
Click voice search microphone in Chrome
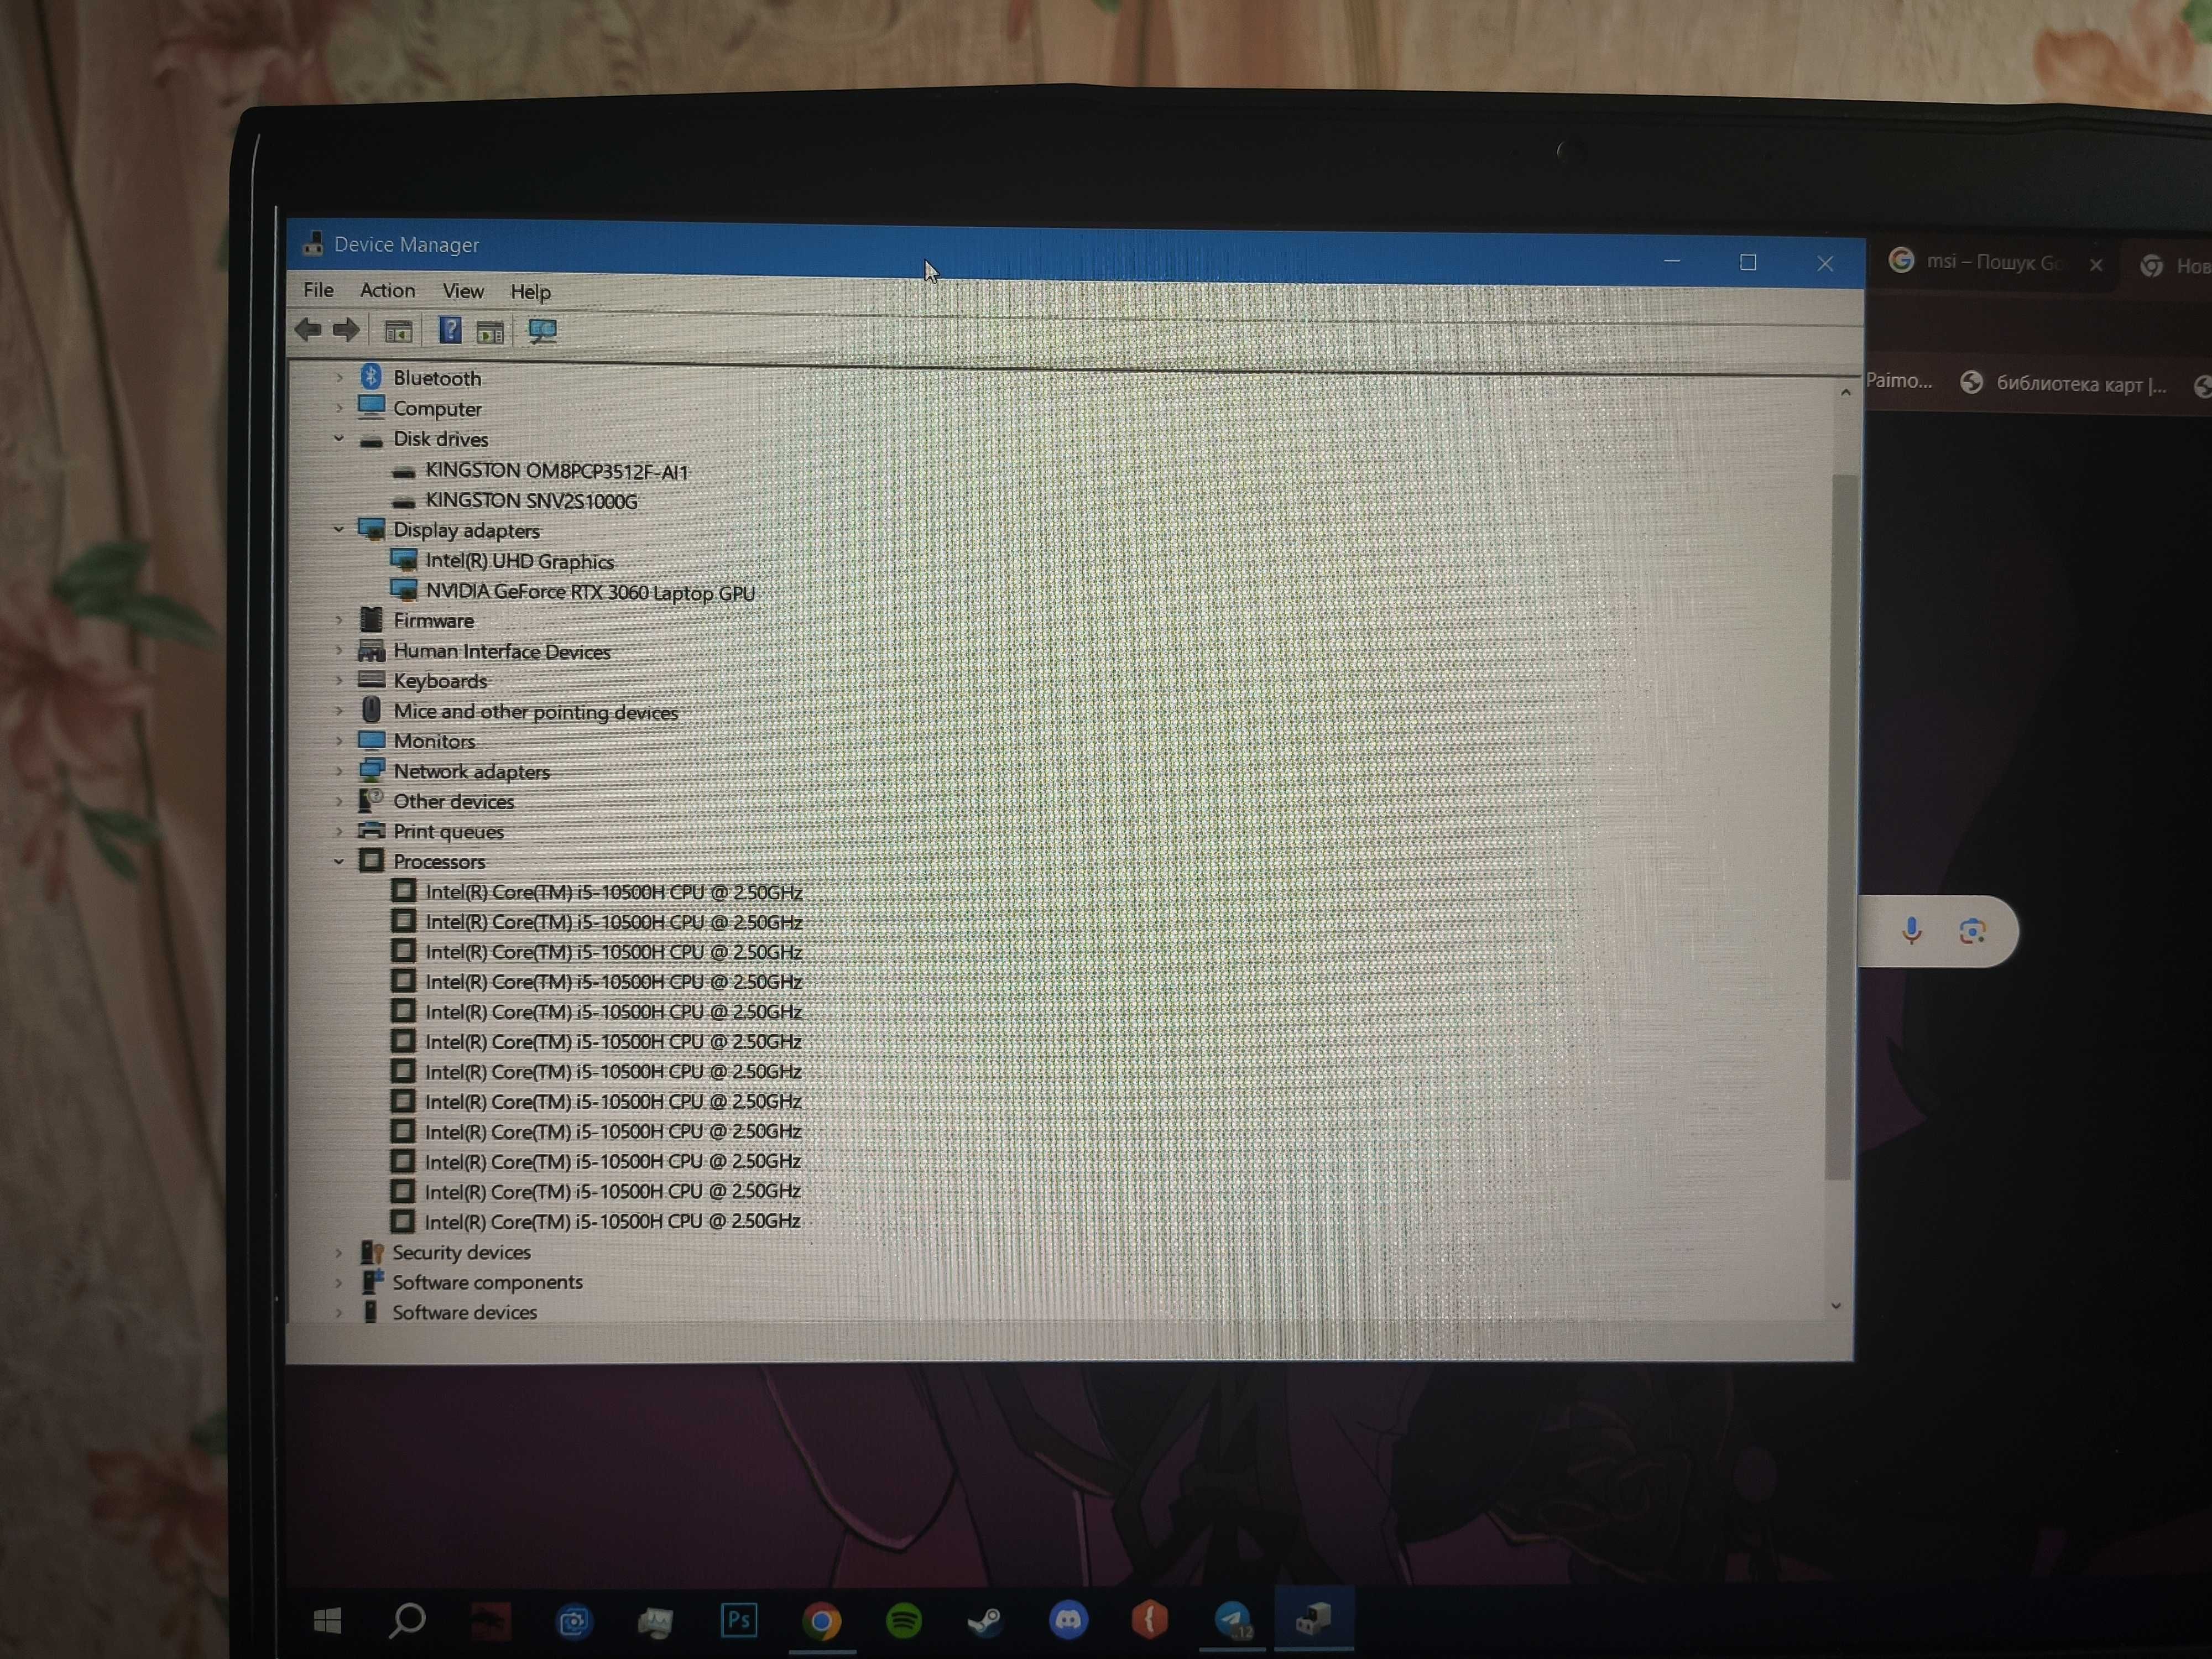tap(1911, 931)
